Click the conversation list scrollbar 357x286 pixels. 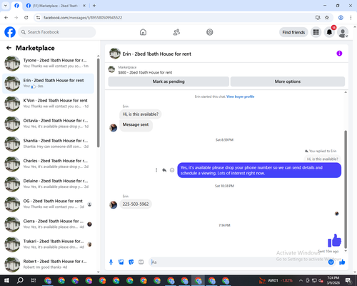tap(98, 103)
